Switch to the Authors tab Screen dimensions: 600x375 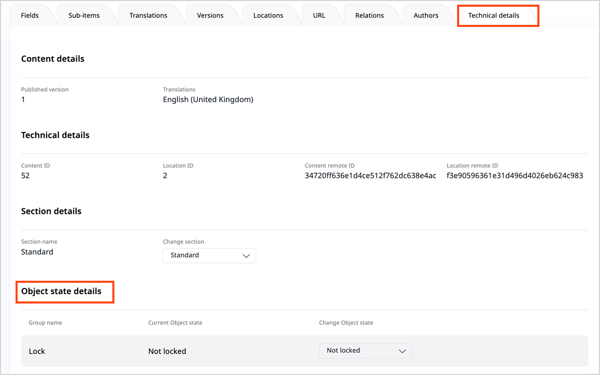pos(426,16)
